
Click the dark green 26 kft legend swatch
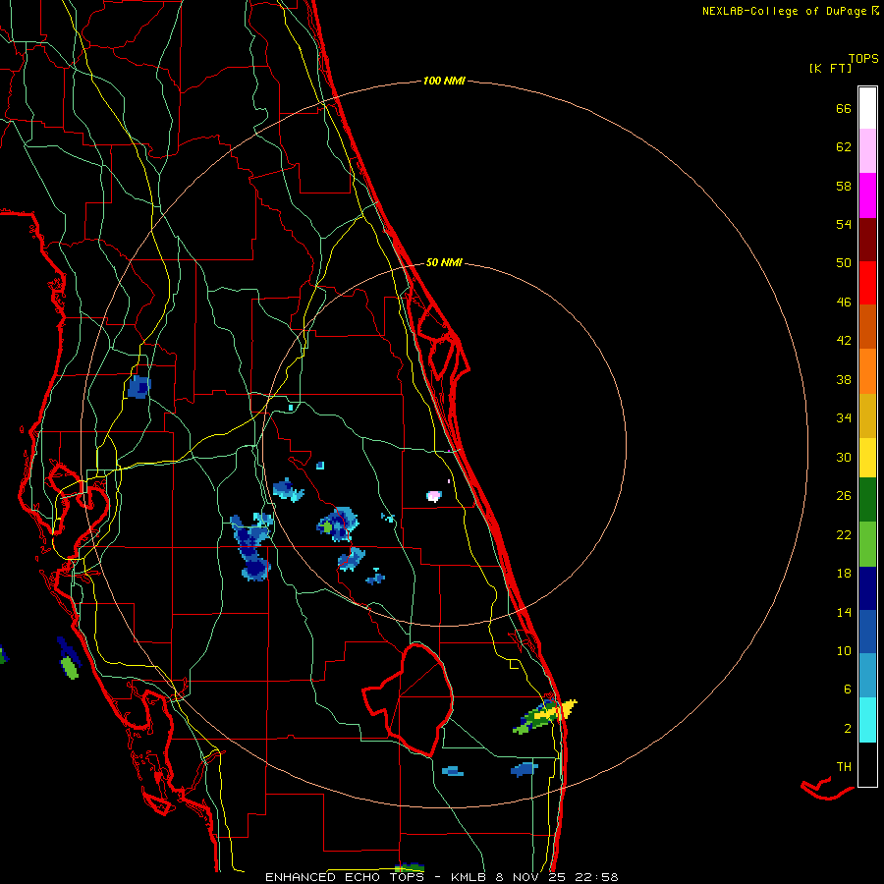[867, 500]
